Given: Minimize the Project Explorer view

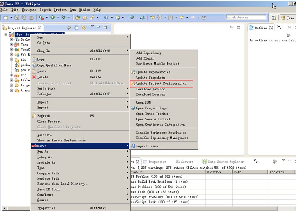Looking at the screenshot, I should [98, 27].
